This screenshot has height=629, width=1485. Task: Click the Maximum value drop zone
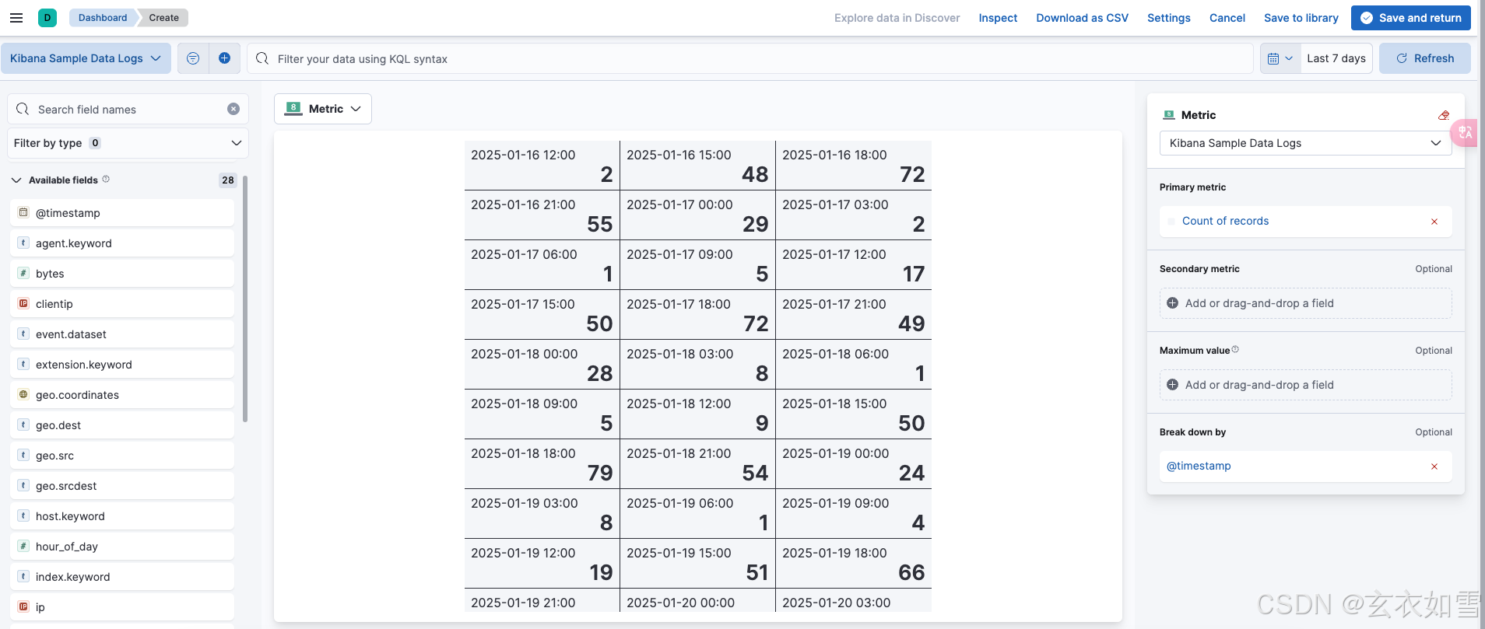1305,385
